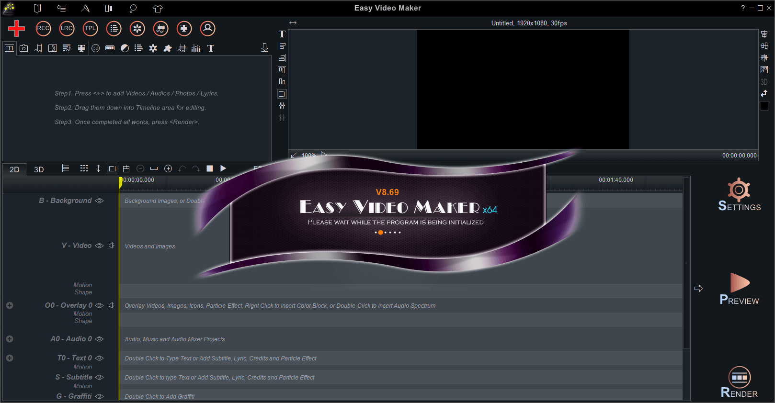Image resolution: width=775 pixels, height=403 pixels.
Task: Select the particle flower resource tab
Action: tap(153, 48)
